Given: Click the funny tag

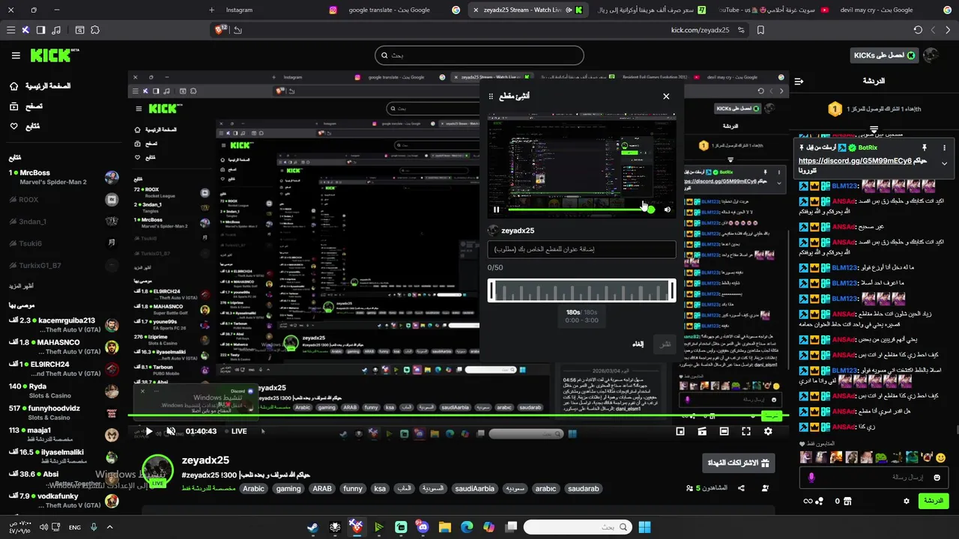Looking at the screenshot, I should (353, 489).
